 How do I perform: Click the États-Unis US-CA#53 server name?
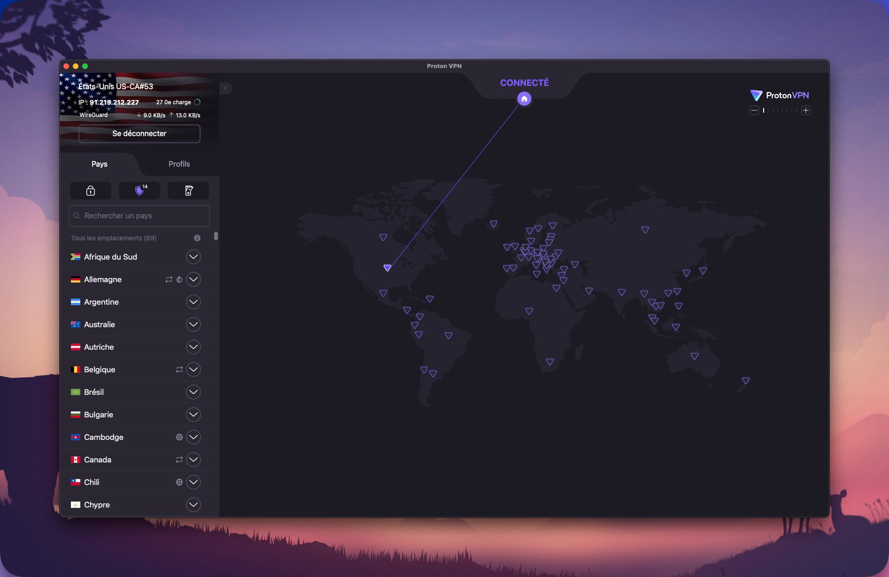tap(116, 86)
